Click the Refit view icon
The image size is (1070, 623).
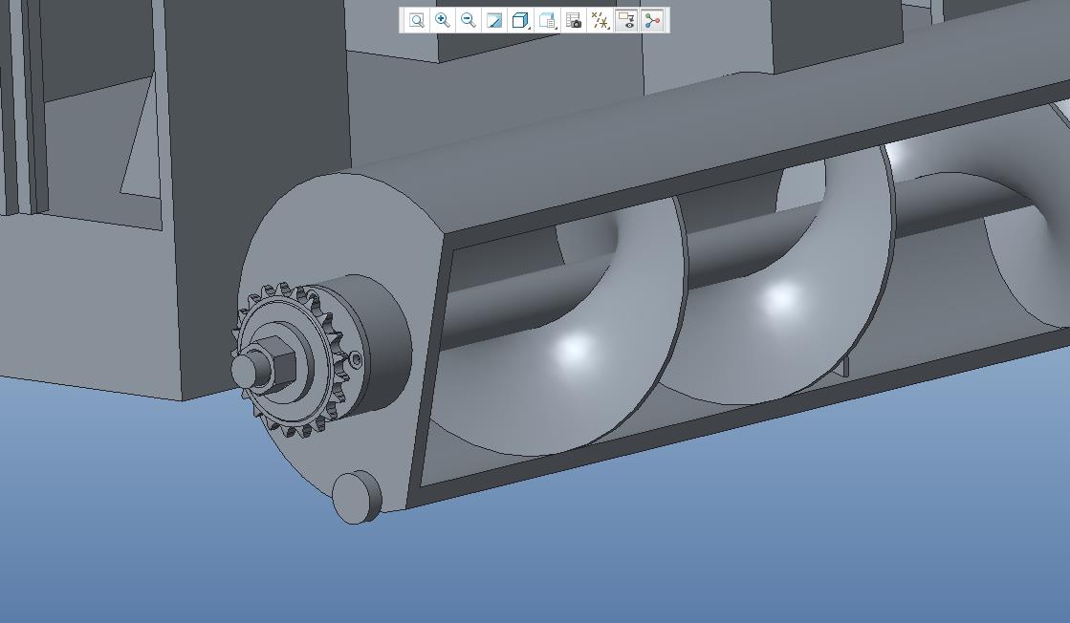[416, 20]
